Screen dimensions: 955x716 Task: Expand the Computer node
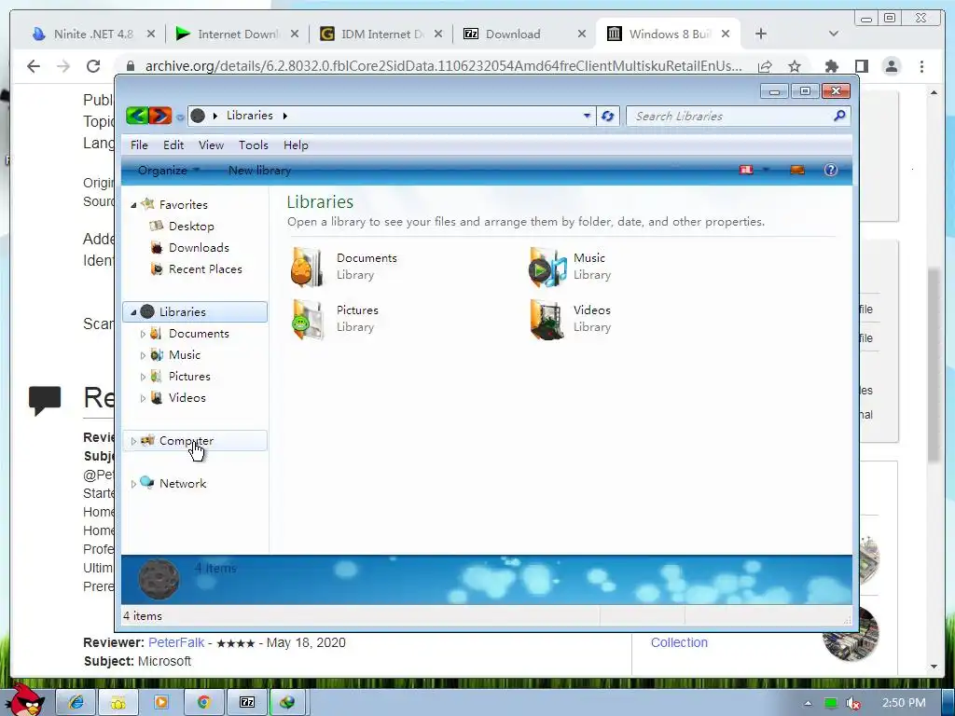pos(133,441)
